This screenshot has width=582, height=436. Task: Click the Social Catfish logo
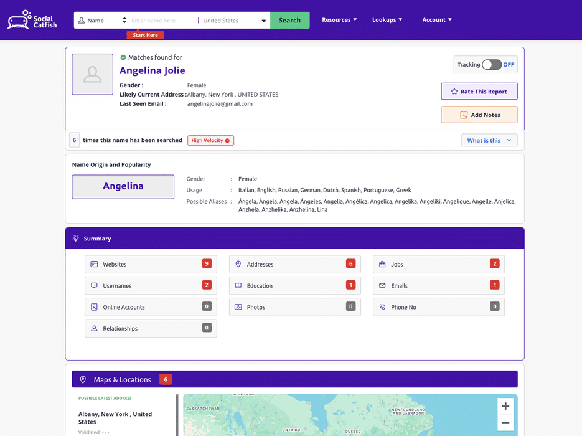pos(32,20)
